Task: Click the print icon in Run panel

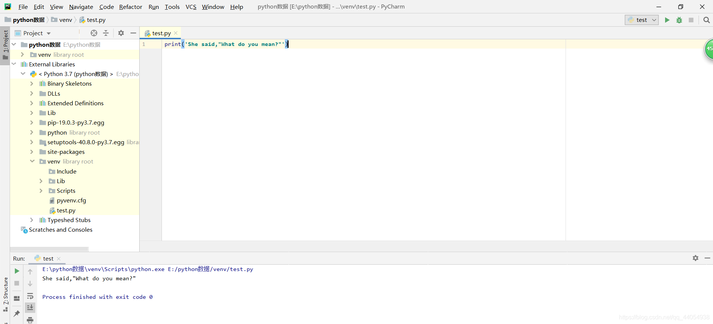Action: coord(30,320)
